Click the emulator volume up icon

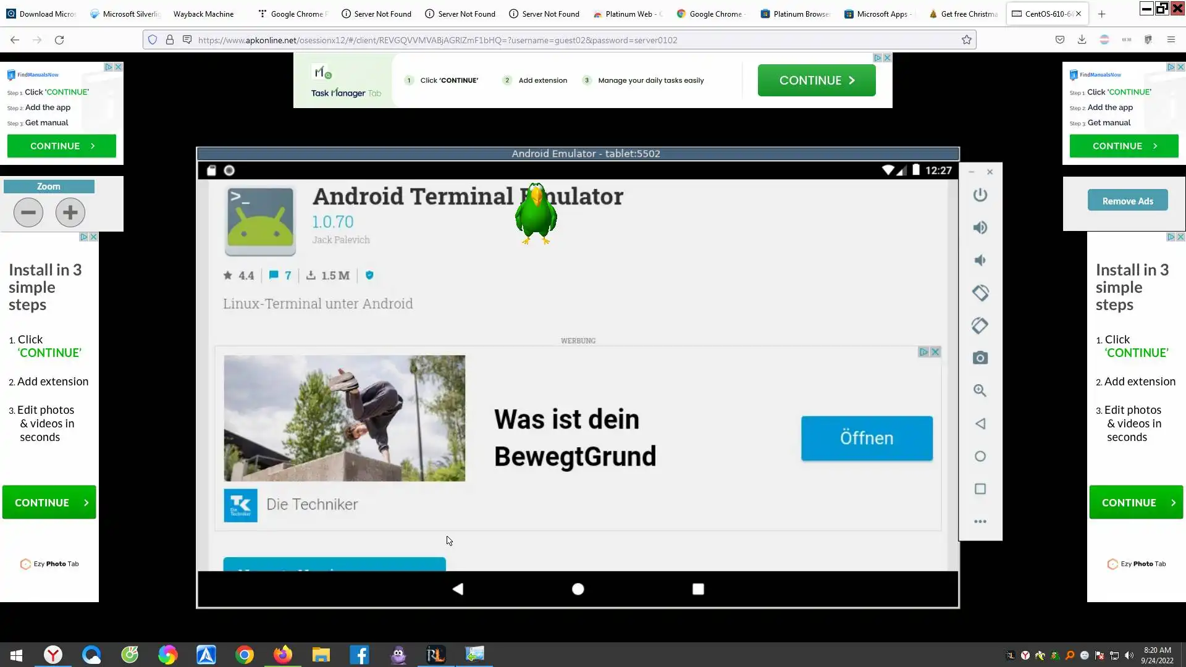980,228
